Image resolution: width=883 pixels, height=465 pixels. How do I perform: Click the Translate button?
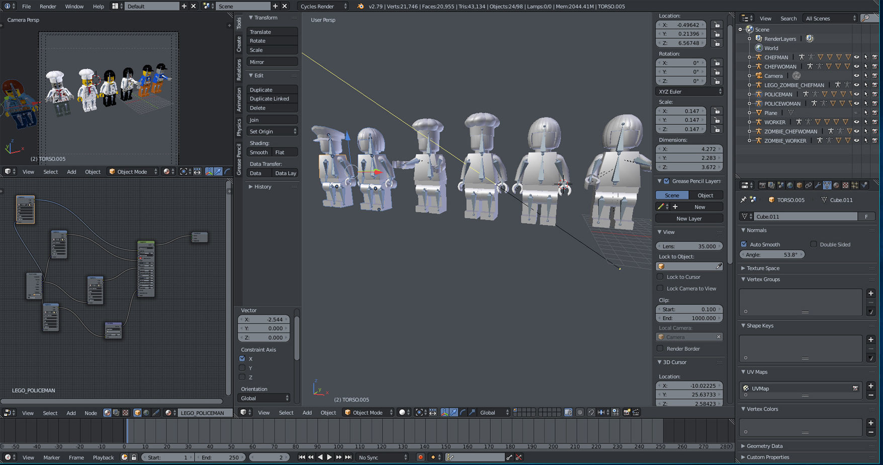coord(272,32)
